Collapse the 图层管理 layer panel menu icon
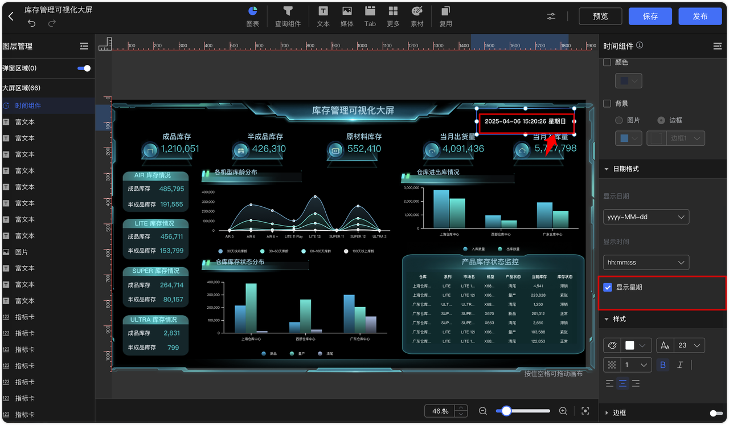Image resolution: width=729 pixels, height=425 pixels. coord(84,46)
